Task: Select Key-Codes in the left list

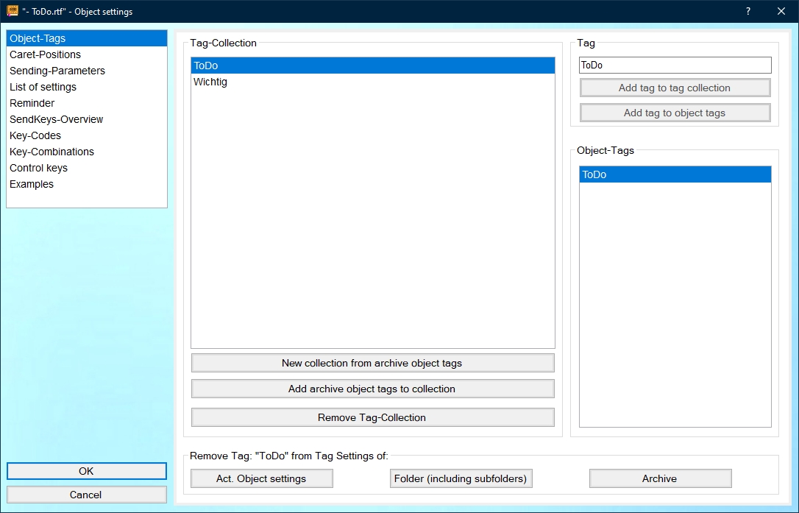Action: coord(35,135)
